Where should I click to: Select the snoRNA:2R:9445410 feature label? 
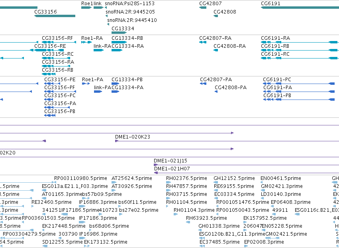click(132, 20)
